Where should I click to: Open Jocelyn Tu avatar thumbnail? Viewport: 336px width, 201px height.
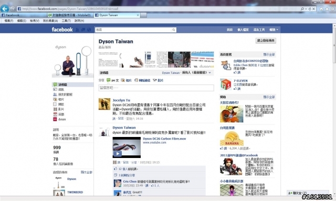pos(104,104)
